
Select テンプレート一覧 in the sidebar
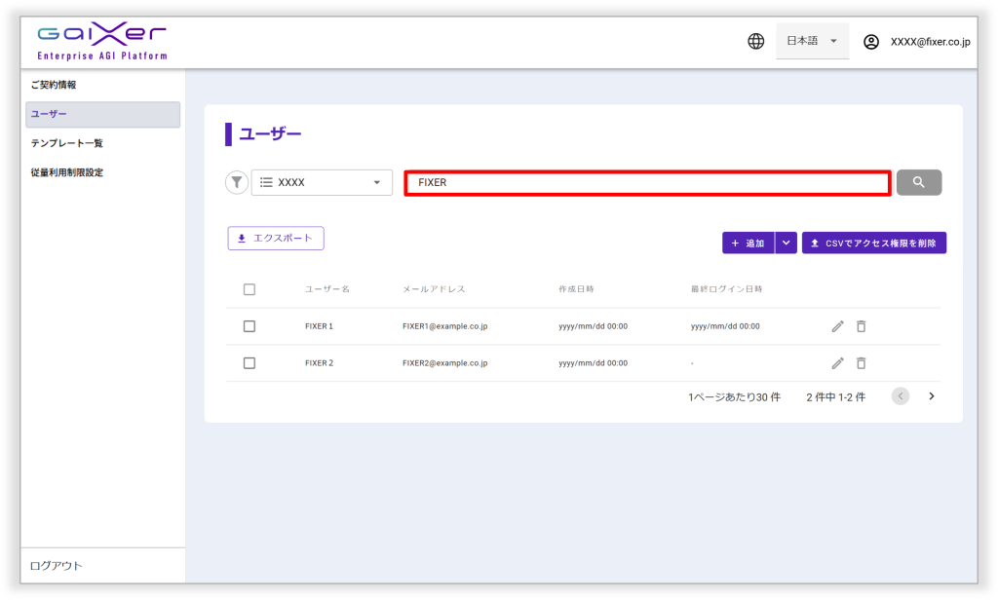tap(66, 143)
